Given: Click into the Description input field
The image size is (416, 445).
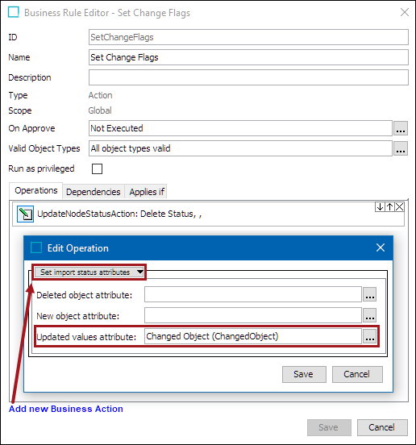Looking at the screenshot, I should pos(248,77).
